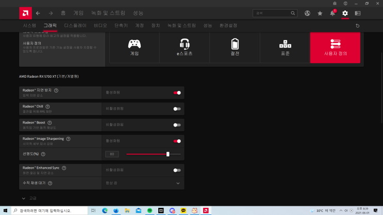Viewport: 383px width, 215px height.
Task: Open the 수직 재생 대기 dropdown
Action: pos(143,183)
